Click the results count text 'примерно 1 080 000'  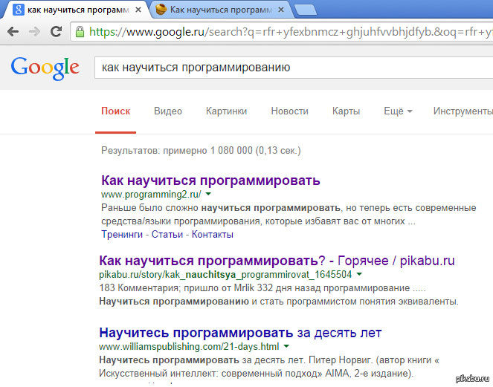207,151
